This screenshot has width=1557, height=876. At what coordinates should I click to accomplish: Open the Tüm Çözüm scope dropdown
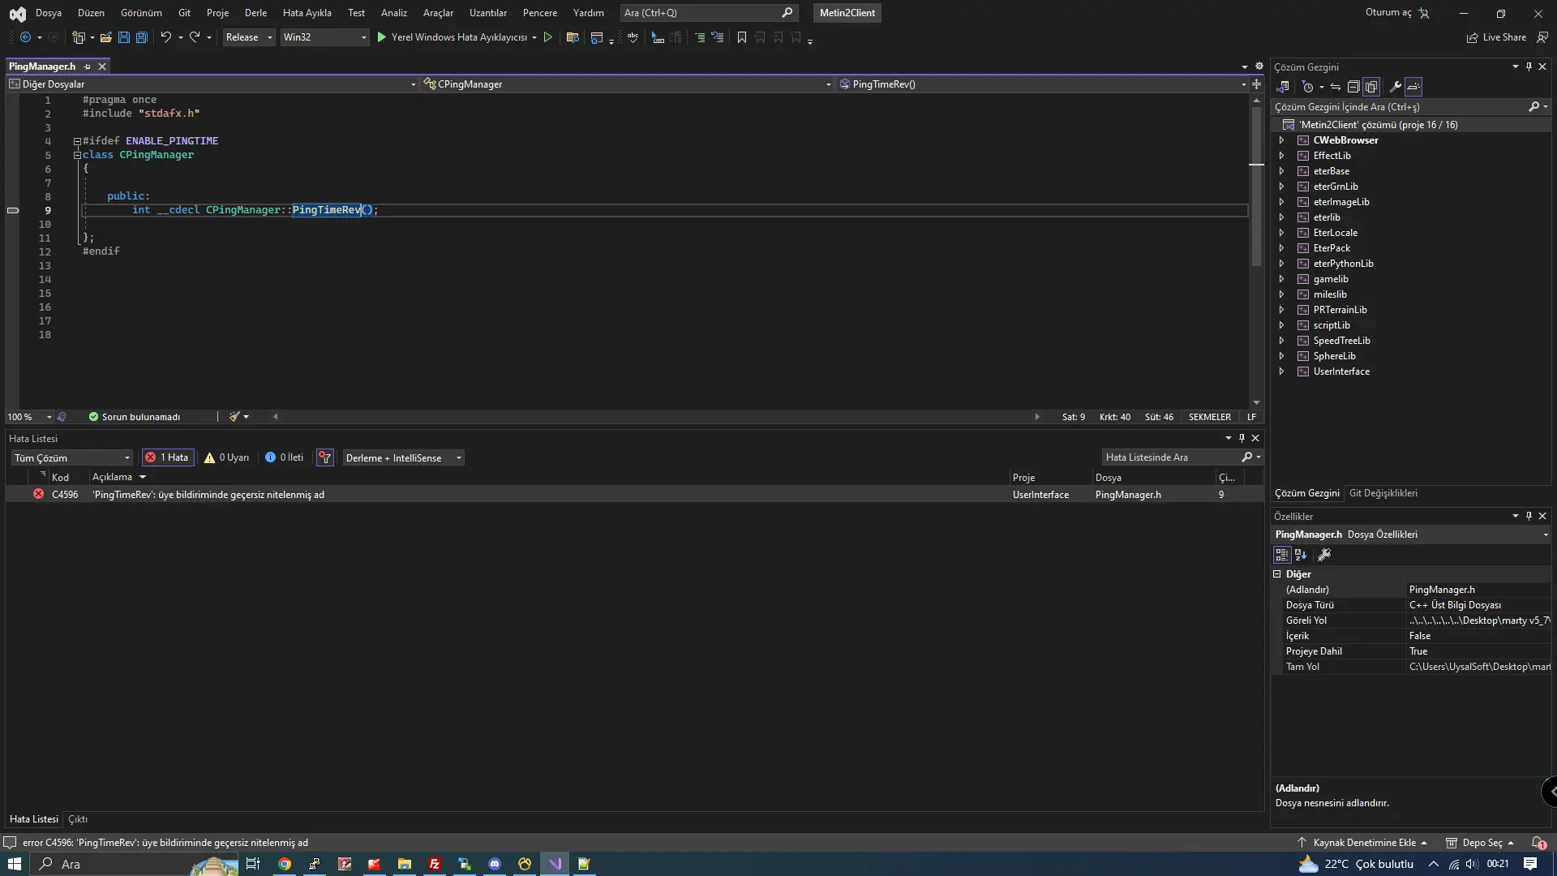click(72, 457)
